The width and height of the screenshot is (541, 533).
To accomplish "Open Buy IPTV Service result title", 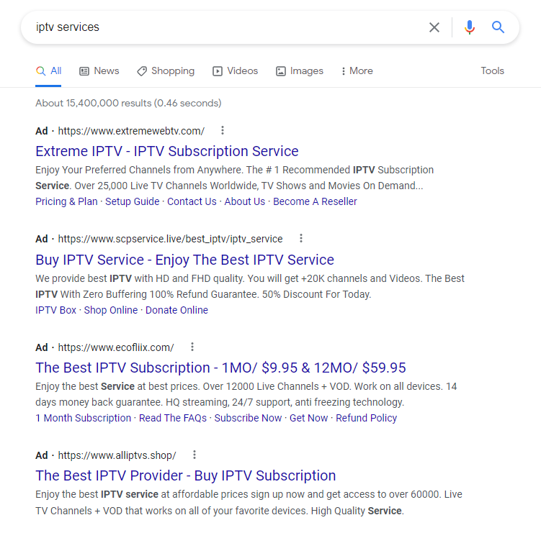I will point(184,260).
